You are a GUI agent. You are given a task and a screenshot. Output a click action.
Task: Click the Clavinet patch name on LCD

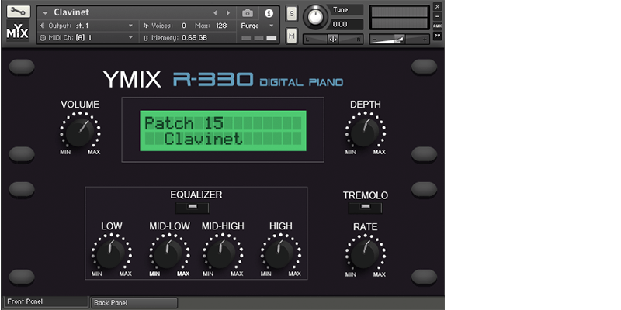[203, 139]
